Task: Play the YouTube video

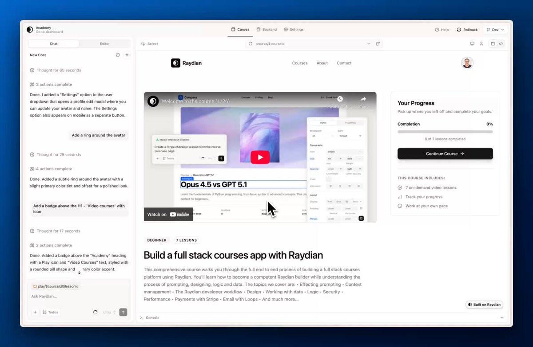Action: coord(260,157)
